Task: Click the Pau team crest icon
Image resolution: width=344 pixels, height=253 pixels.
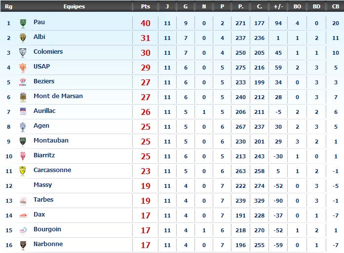Action: [x=23, y=23]
